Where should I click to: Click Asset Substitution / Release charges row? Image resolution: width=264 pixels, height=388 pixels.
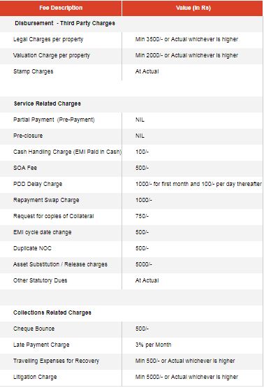tap(131, 264)
